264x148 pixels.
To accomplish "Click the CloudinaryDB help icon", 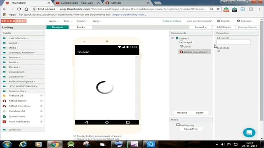I will [41, 111].
